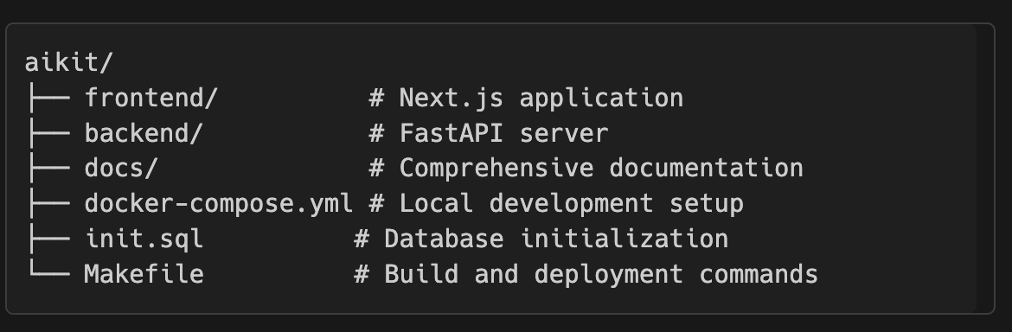Viewport: 1012px width, 332px height.
Task: Click the branch connector before docker-compose.yml
Action: coord(48,204)
